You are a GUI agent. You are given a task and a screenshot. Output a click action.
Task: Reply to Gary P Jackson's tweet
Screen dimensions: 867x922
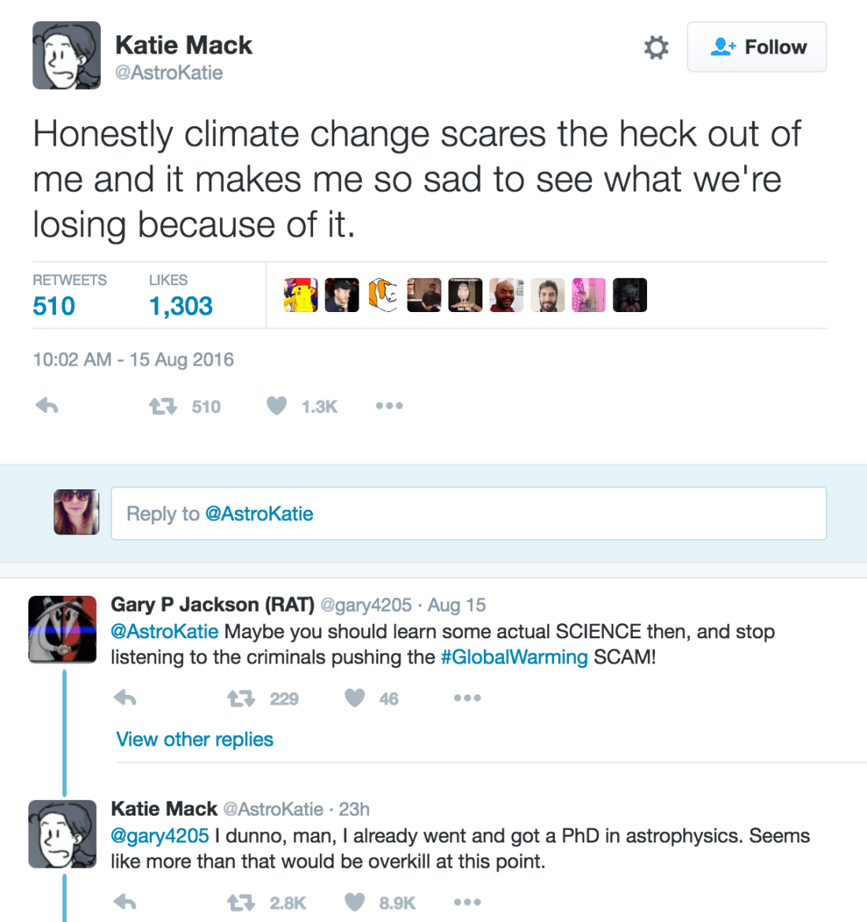[x=125, y=698]
